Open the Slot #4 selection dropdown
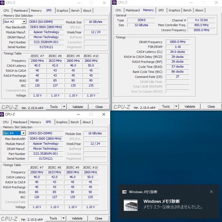Image resolution: width=222 pixels, height=222 pixels. (x=23, y=133)
